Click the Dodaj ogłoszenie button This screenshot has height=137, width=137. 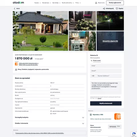coord(115,3)
